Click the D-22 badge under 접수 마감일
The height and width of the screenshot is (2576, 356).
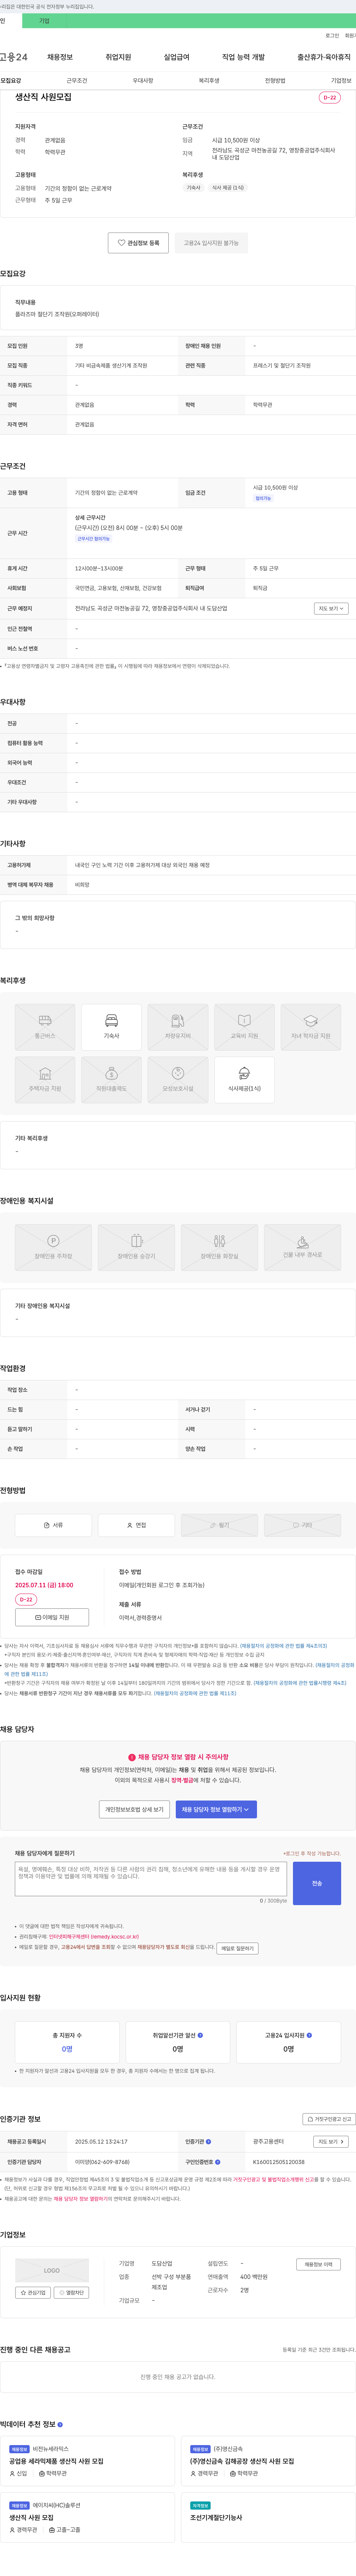click(x=26, y=1599)
